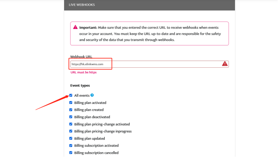Click inside the Webhook URL input field
This screenshot has height=157, width=278.
149,64
